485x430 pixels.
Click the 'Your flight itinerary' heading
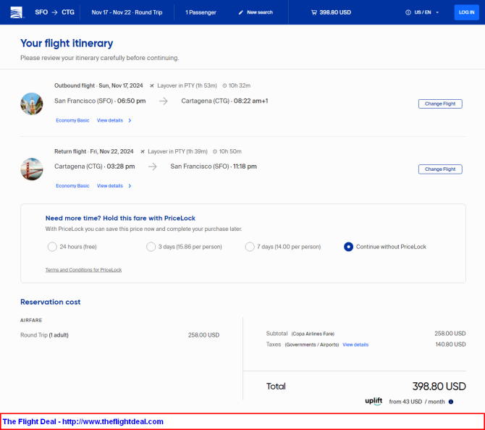pyautogui.click(x=67, y=43)
